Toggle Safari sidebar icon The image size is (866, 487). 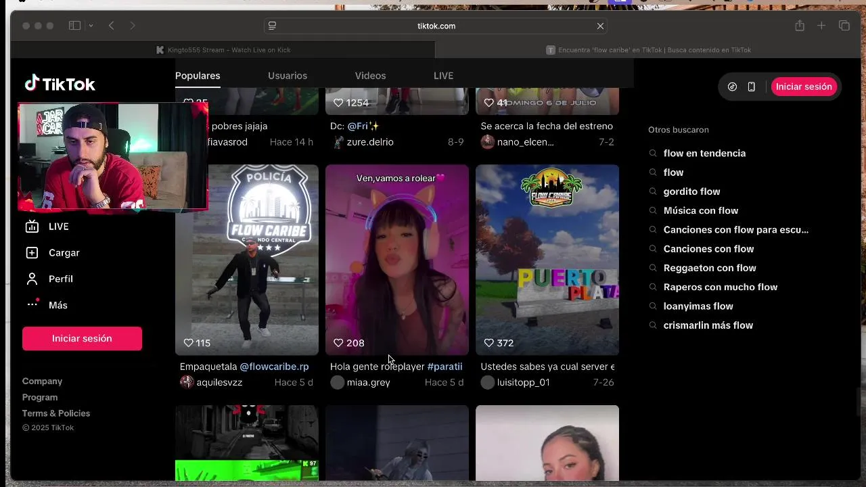pyautogui.click(x=74, y=26)
